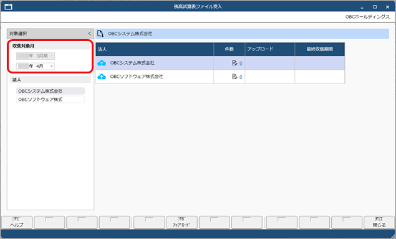Screen dimensions: 396x239
Task: Click the cloud upload icon for OBCシステム株式会社
Action: pos(102,63)
